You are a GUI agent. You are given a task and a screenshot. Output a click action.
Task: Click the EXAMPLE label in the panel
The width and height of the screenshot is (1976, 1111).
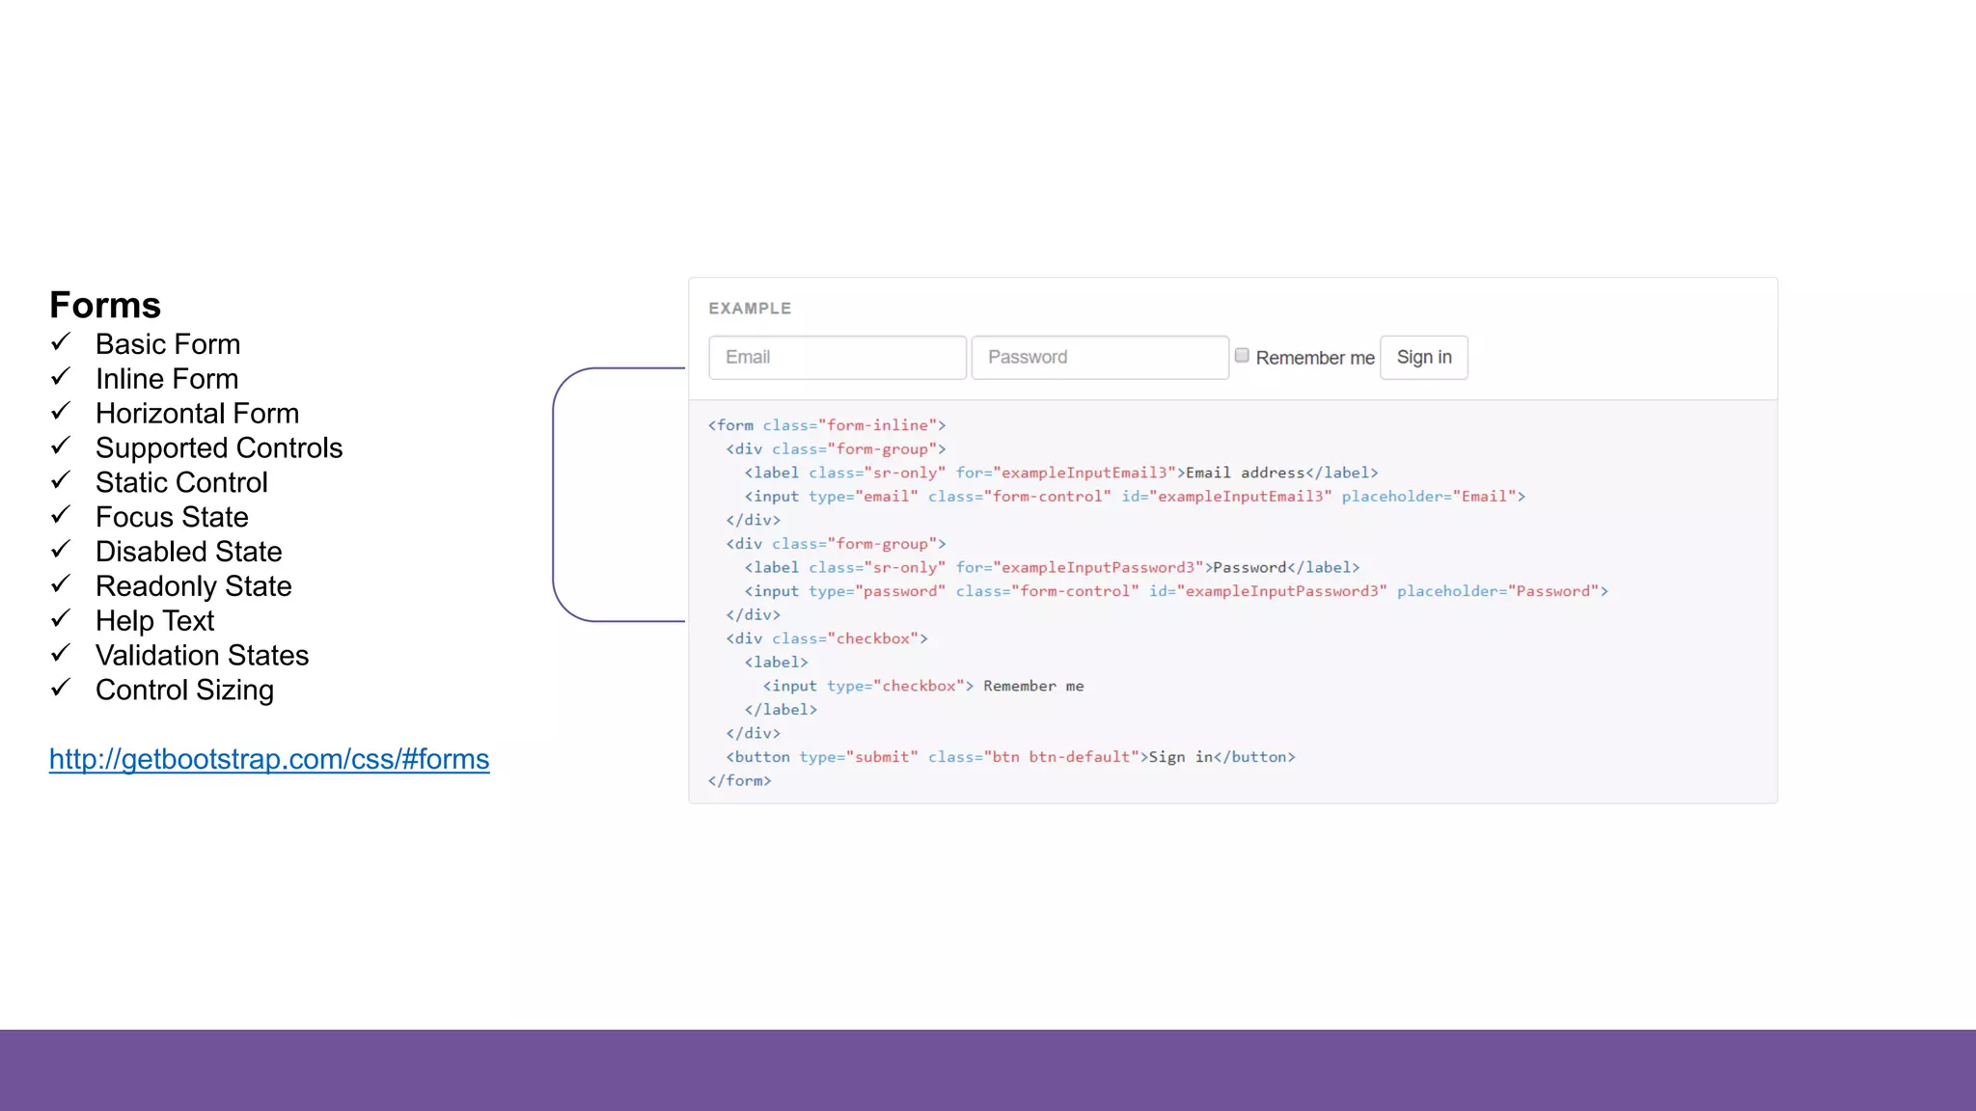(750, 309)
